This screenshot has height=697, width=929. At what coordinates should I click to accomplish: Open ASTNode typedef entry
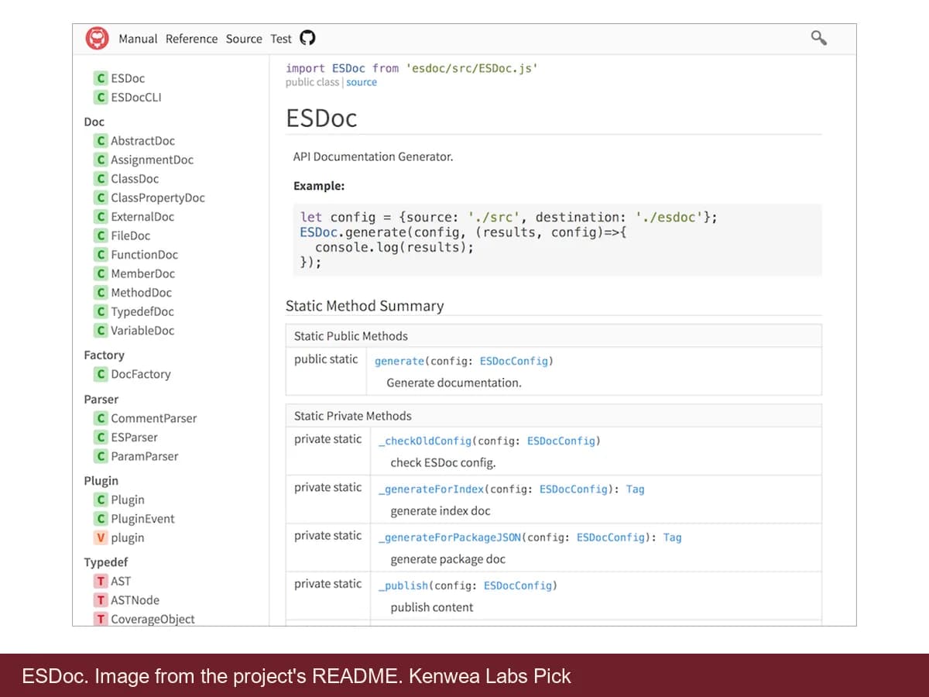135,600
